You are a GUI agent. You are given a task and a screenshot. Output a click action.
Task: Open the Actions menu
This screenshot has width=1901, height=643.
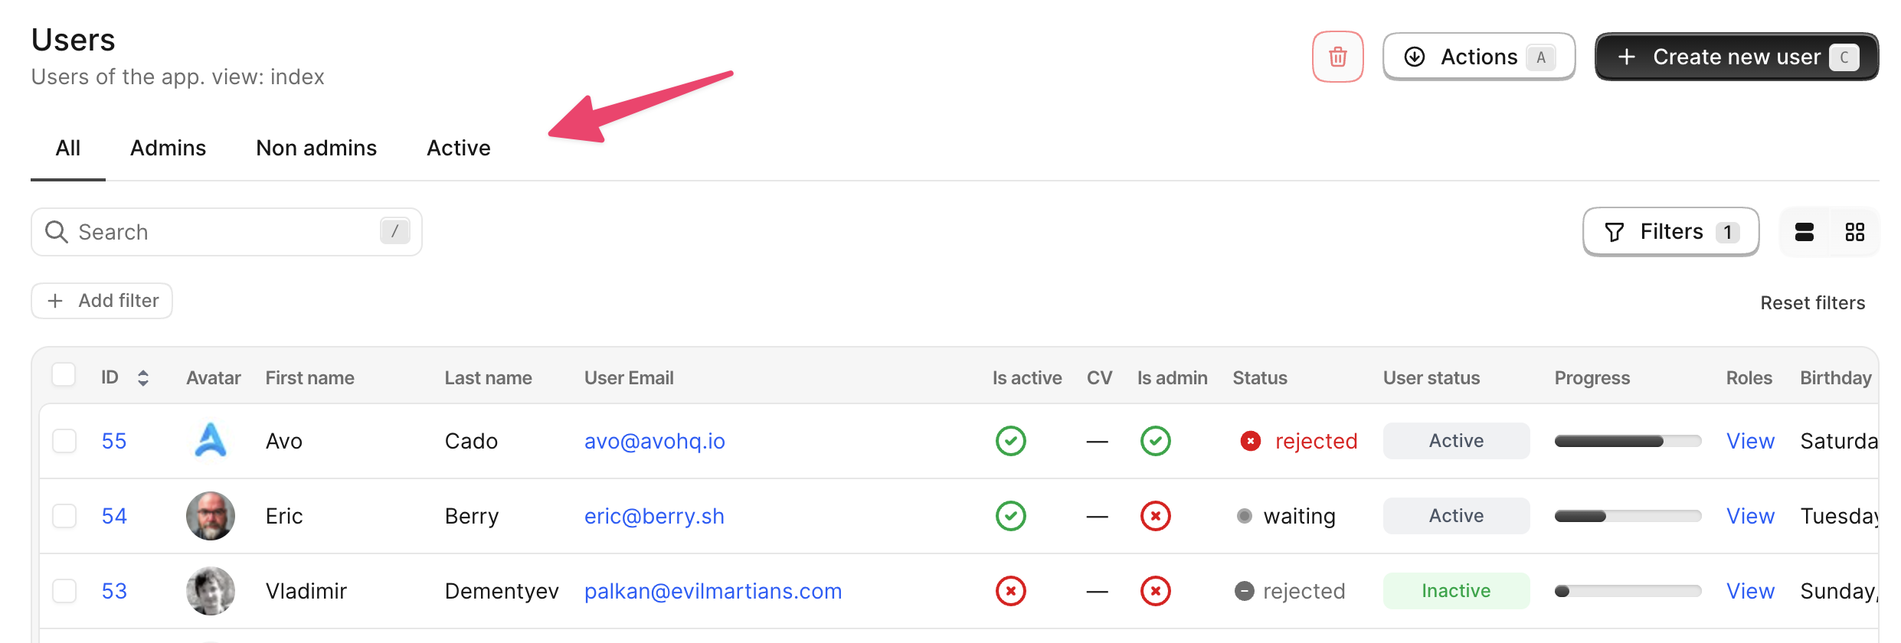[1478, 57]
